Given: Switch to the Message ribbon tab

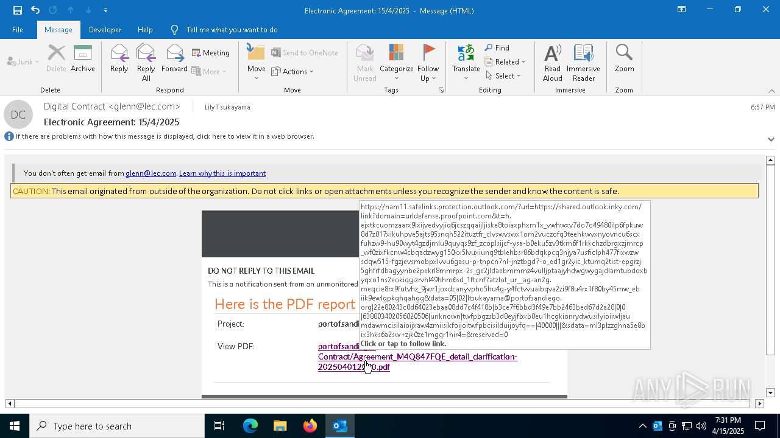Looking at the screenshot, I should click(58, 30).
